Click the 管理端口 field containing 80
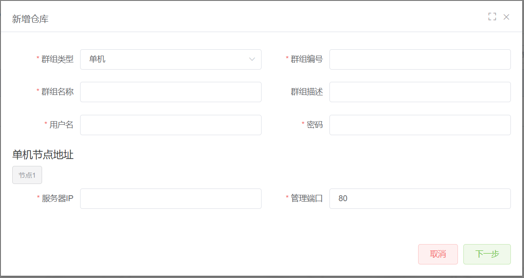The height and width of the screenshot is (278, 524). (420, 198)
